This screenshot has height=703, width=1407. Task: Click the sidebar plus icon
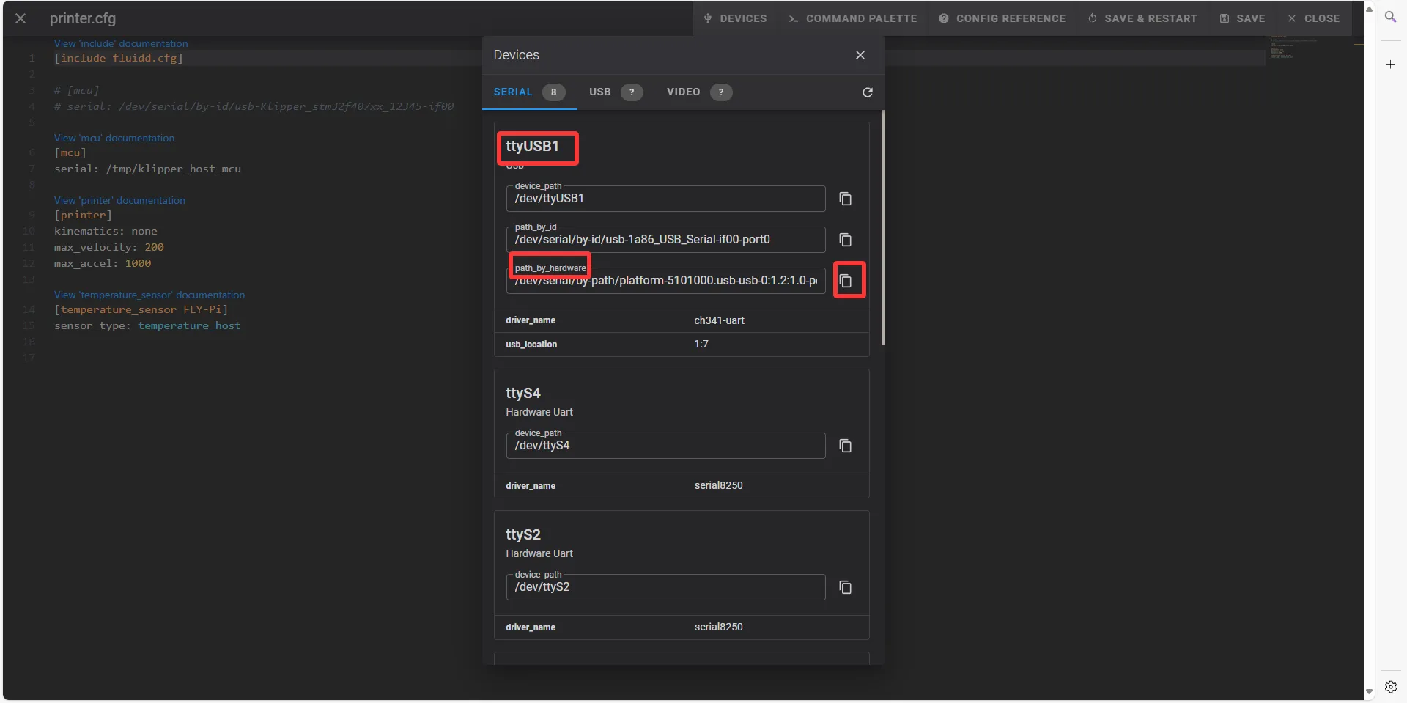pos(1390,65)
